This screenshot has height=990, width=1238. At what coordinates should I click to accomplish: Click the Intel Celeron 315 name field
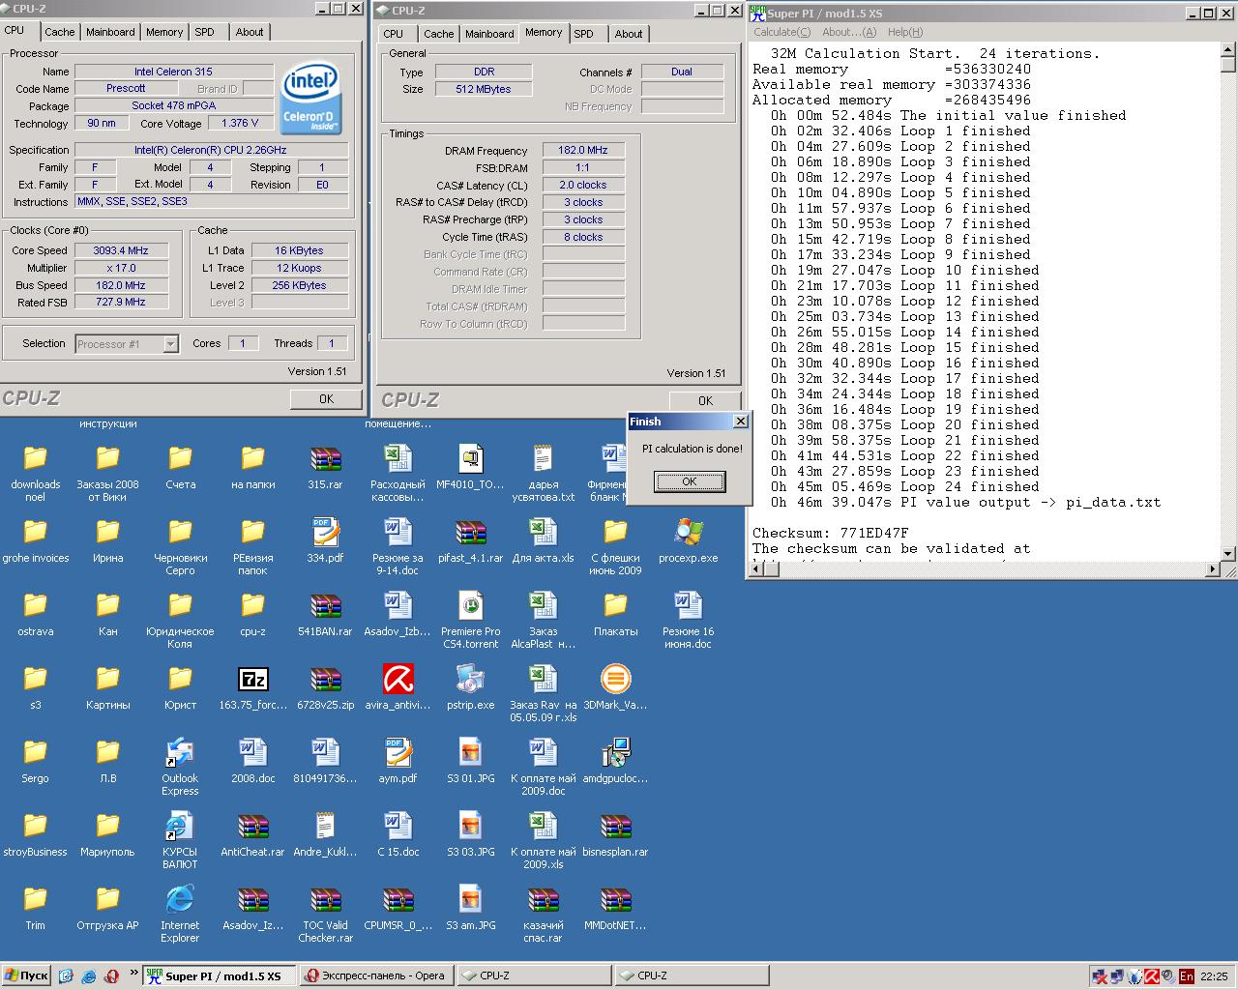174,72
